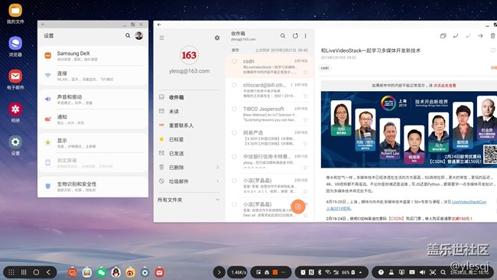Viewport: 497px width, 280px height.
Task: Open 显示 settings entry
Action: tap(93, 143)
